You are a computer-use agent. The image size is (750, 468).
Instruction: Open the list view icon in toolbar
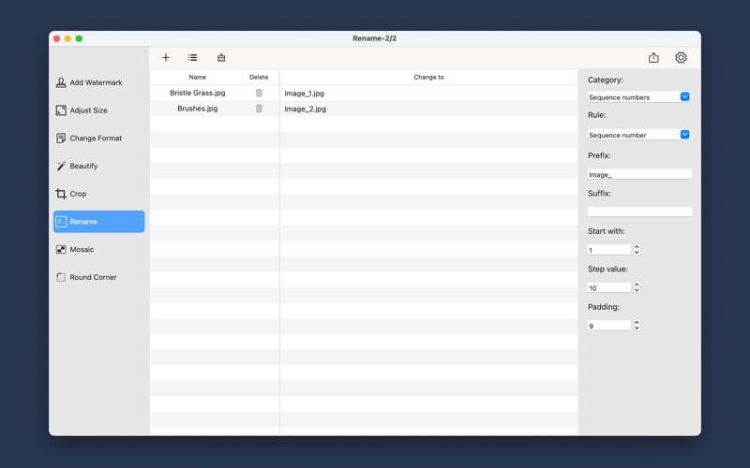coord(193,58)
